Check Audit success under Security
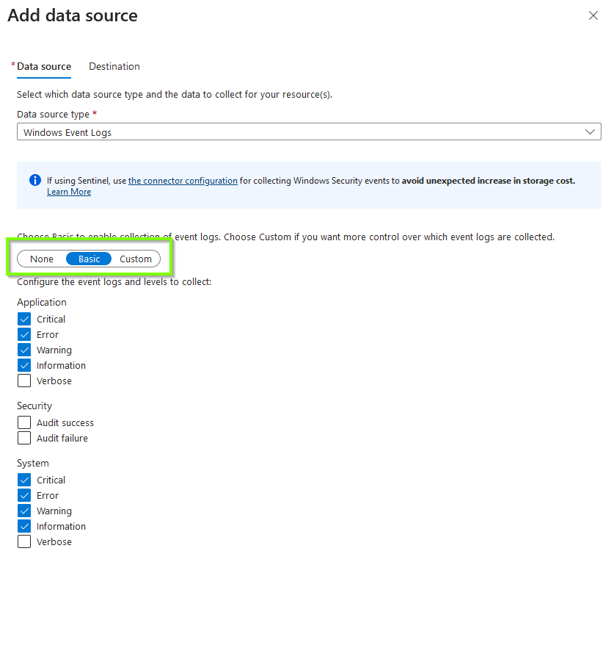 click(24, 422)
